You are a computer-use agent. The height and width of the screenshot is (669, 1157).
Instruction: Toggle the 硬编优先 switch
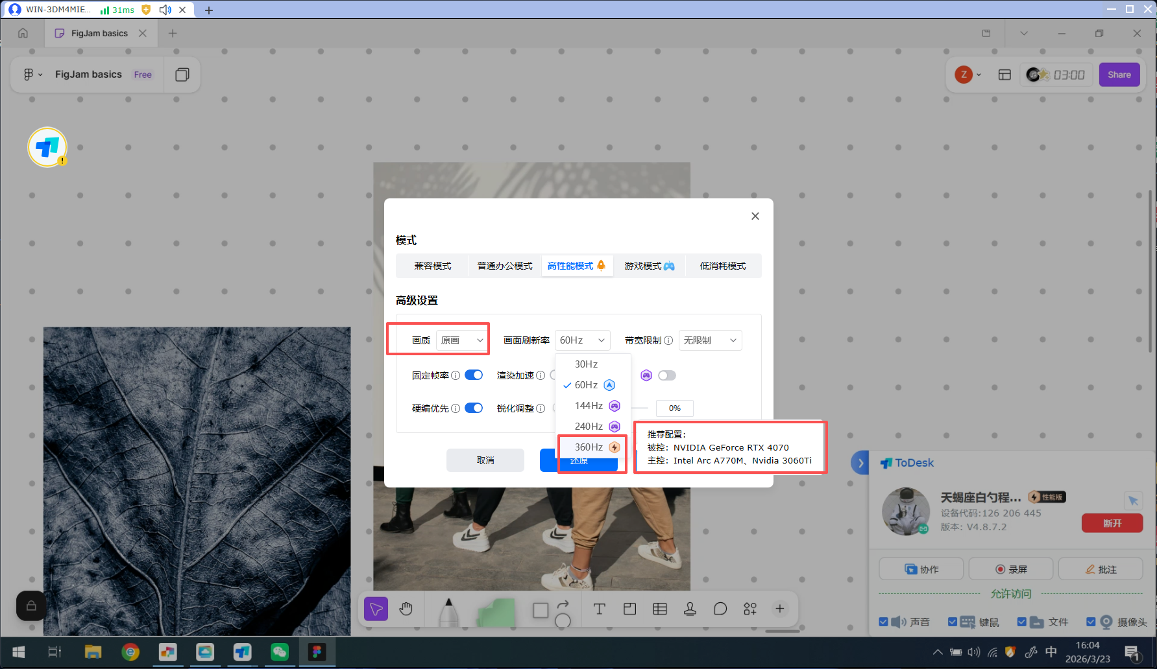474,408
